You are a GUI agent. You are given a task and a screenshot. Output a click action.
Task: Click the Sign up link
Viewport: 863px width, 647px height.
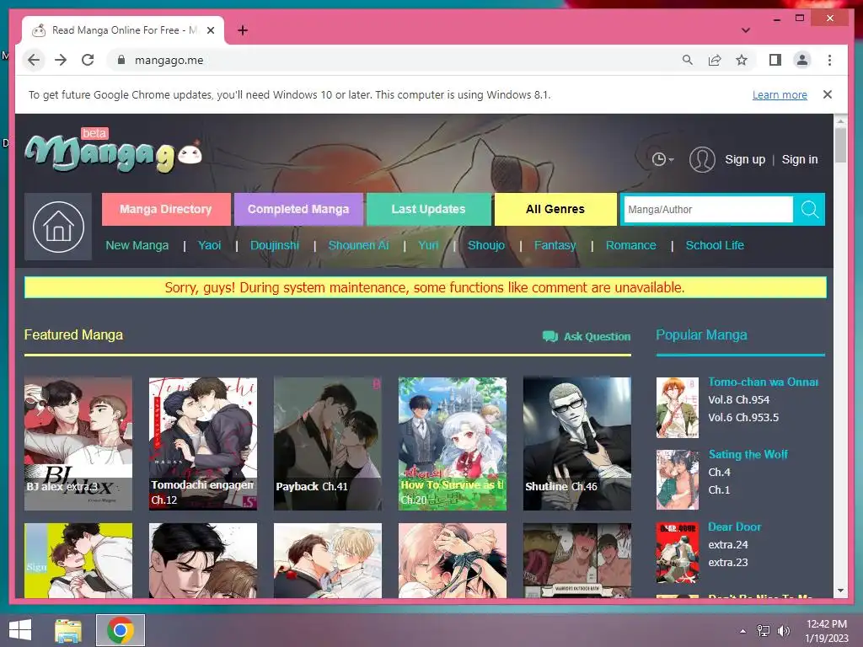click(745, 159)
